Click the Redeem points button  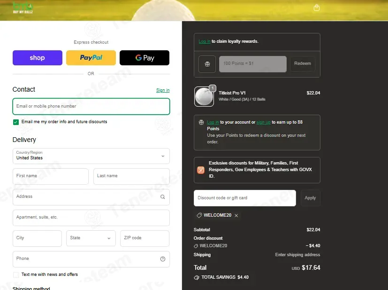(x=303, y=63)
